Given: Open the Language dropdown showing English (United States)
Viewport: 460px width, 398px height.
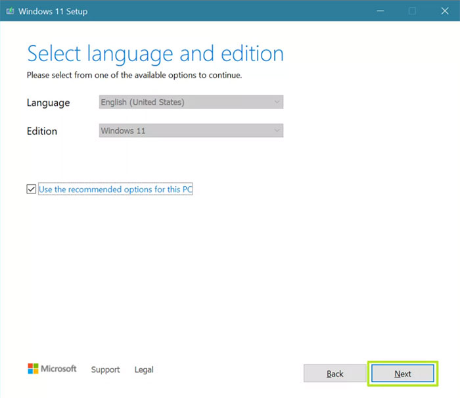Looking at the screenshot, I should (191, 103).
